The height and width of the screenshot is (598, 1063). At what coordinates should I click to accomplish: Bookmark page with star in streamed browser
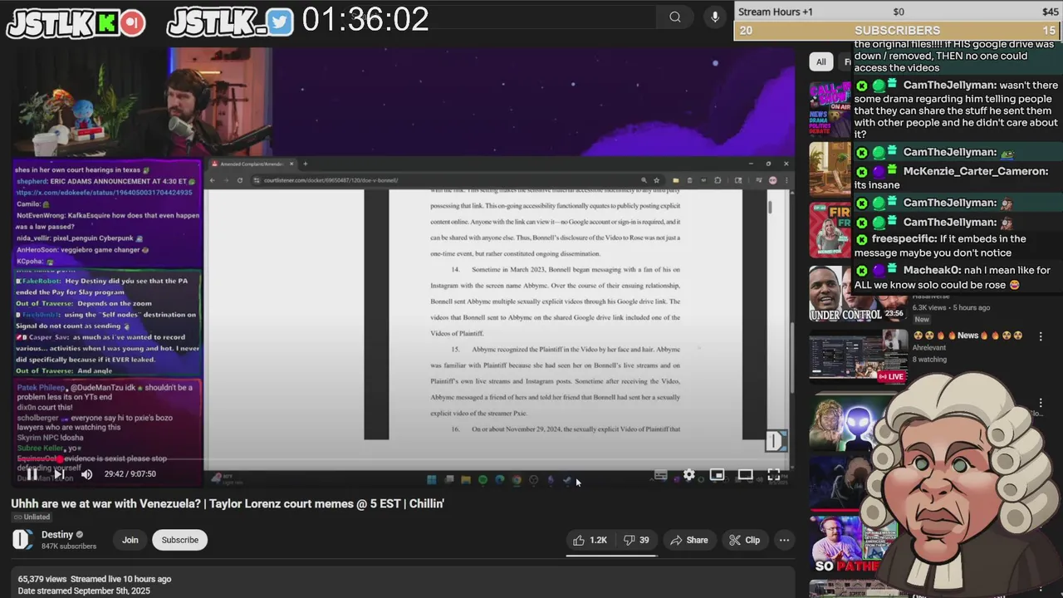pos(656,180)
